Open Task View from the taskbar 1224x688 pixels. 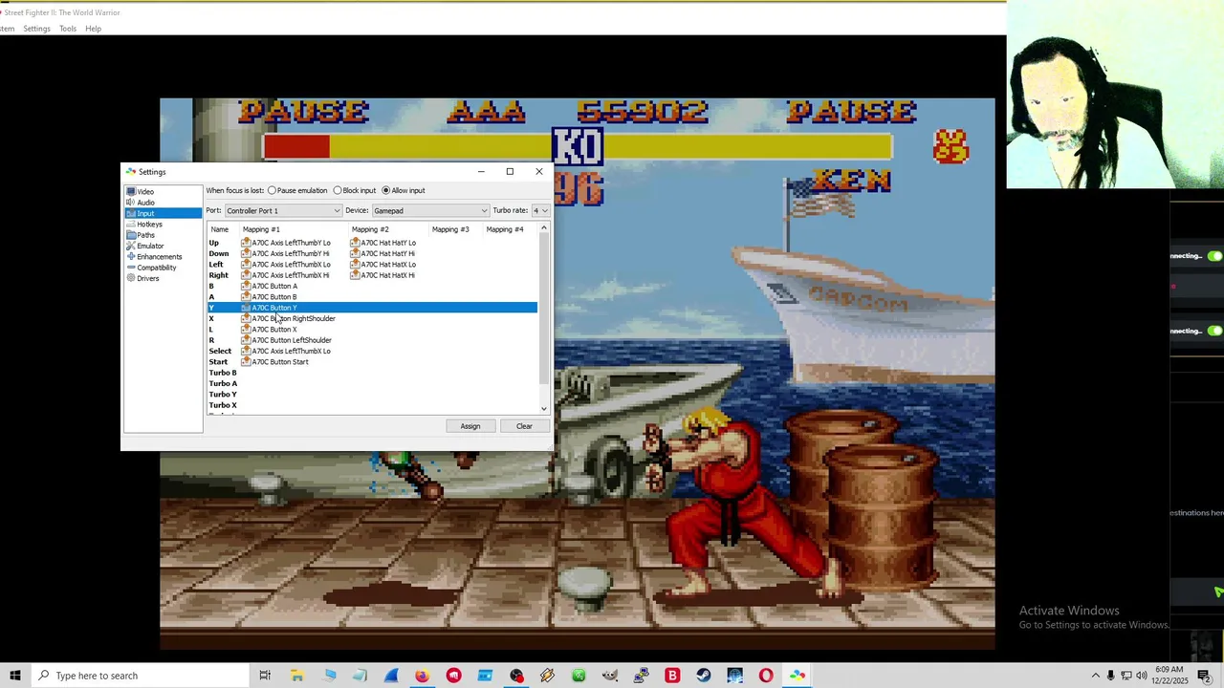pyautogui.click(x=265, y=676)
